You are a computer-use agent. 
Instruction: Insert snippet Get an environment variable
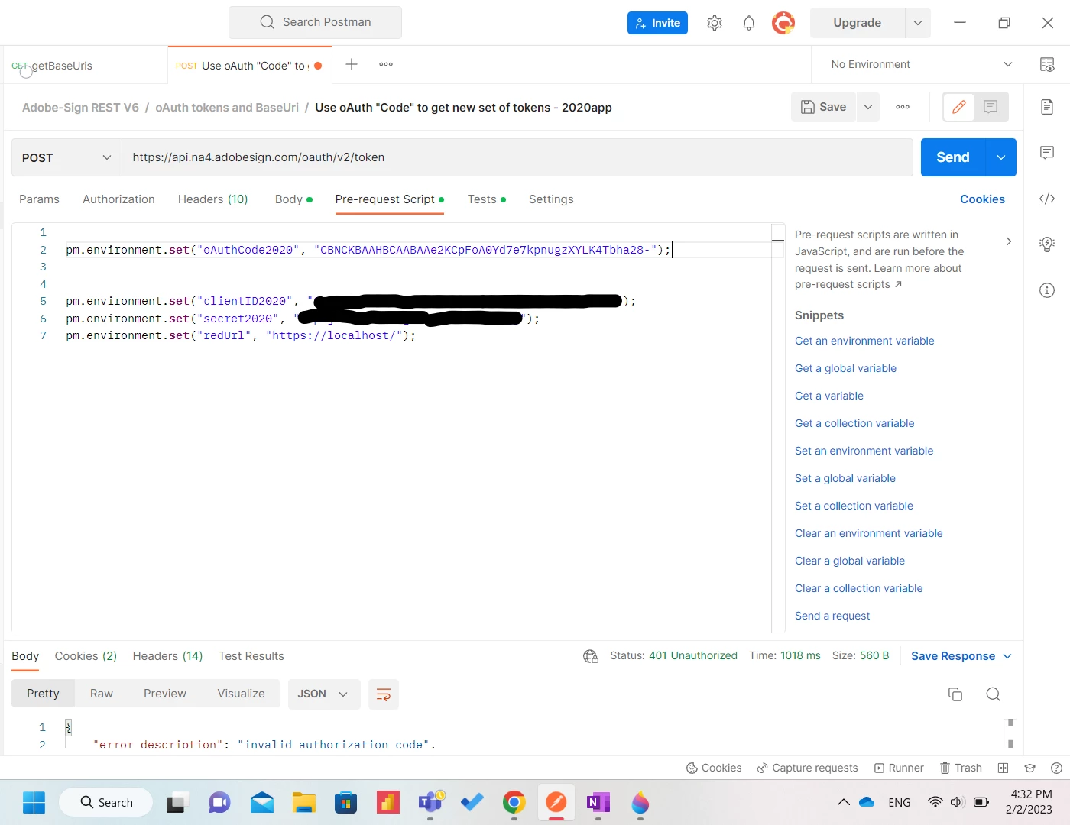pyautogui.click(x=864, y=341)
